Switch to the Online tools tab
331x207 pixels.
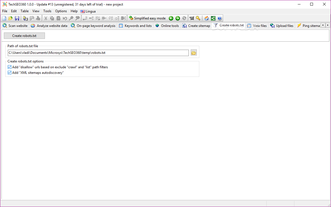pos(167,26)
